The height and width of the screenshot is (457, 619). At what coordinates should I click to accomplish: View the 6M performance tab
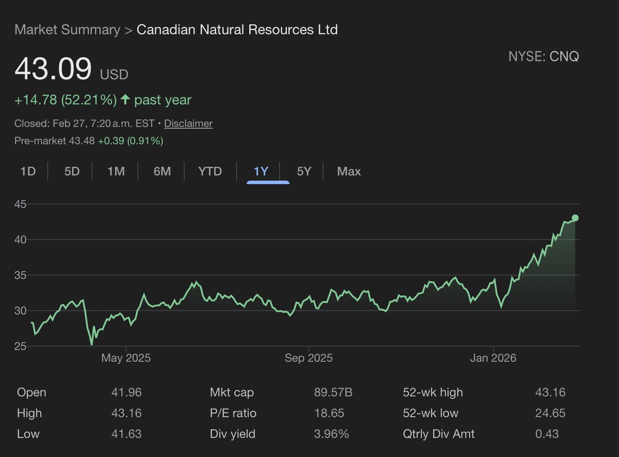pos(161,171)
